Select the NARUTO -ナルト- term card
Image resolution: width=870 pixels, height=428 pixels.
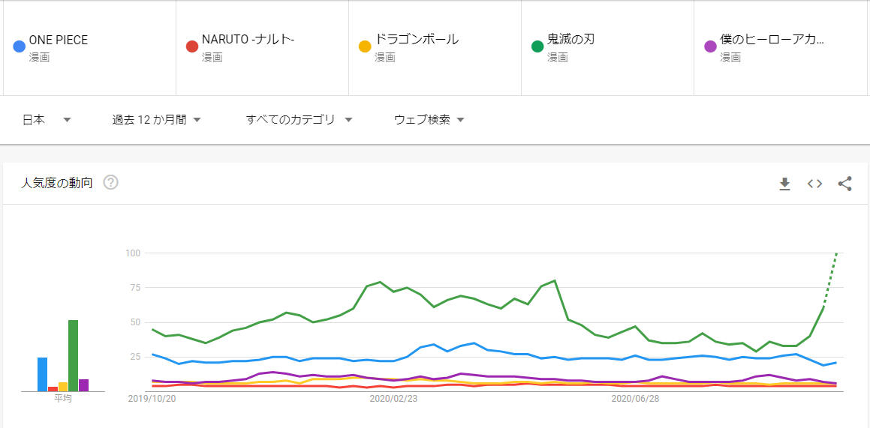pos(263,47)
